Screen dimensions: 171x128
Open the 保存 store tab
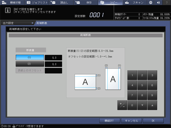[86, 2]
